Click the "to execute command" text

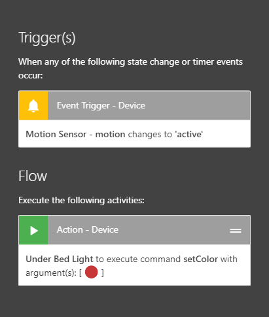coord(138,259)
